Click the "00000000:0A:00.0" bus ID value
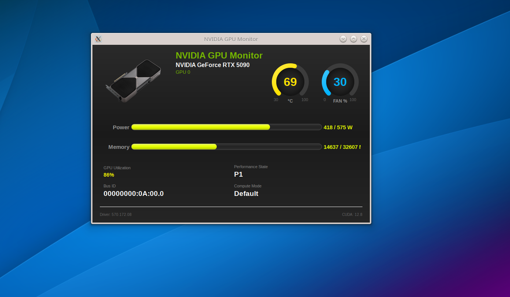Screen dimensions: 510x297 (134, 194)
